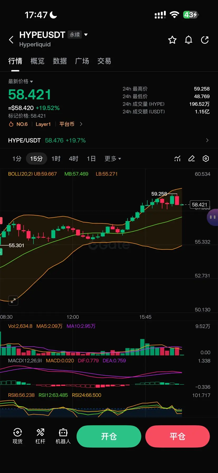218x473 pixels.
Task: Tap the 24h 最低价 value 48.769
Action: click(202, 96)
